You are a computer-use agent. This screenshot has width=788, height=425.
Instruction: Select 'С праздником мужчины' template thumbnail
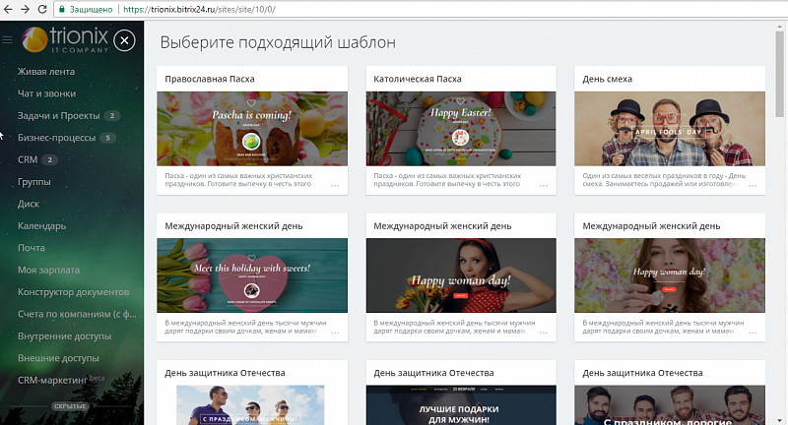tap(250, 405)
